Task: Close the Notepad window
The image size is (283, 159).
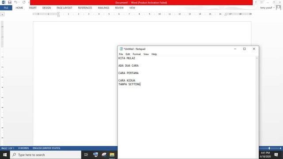Action: coord(254,49)
